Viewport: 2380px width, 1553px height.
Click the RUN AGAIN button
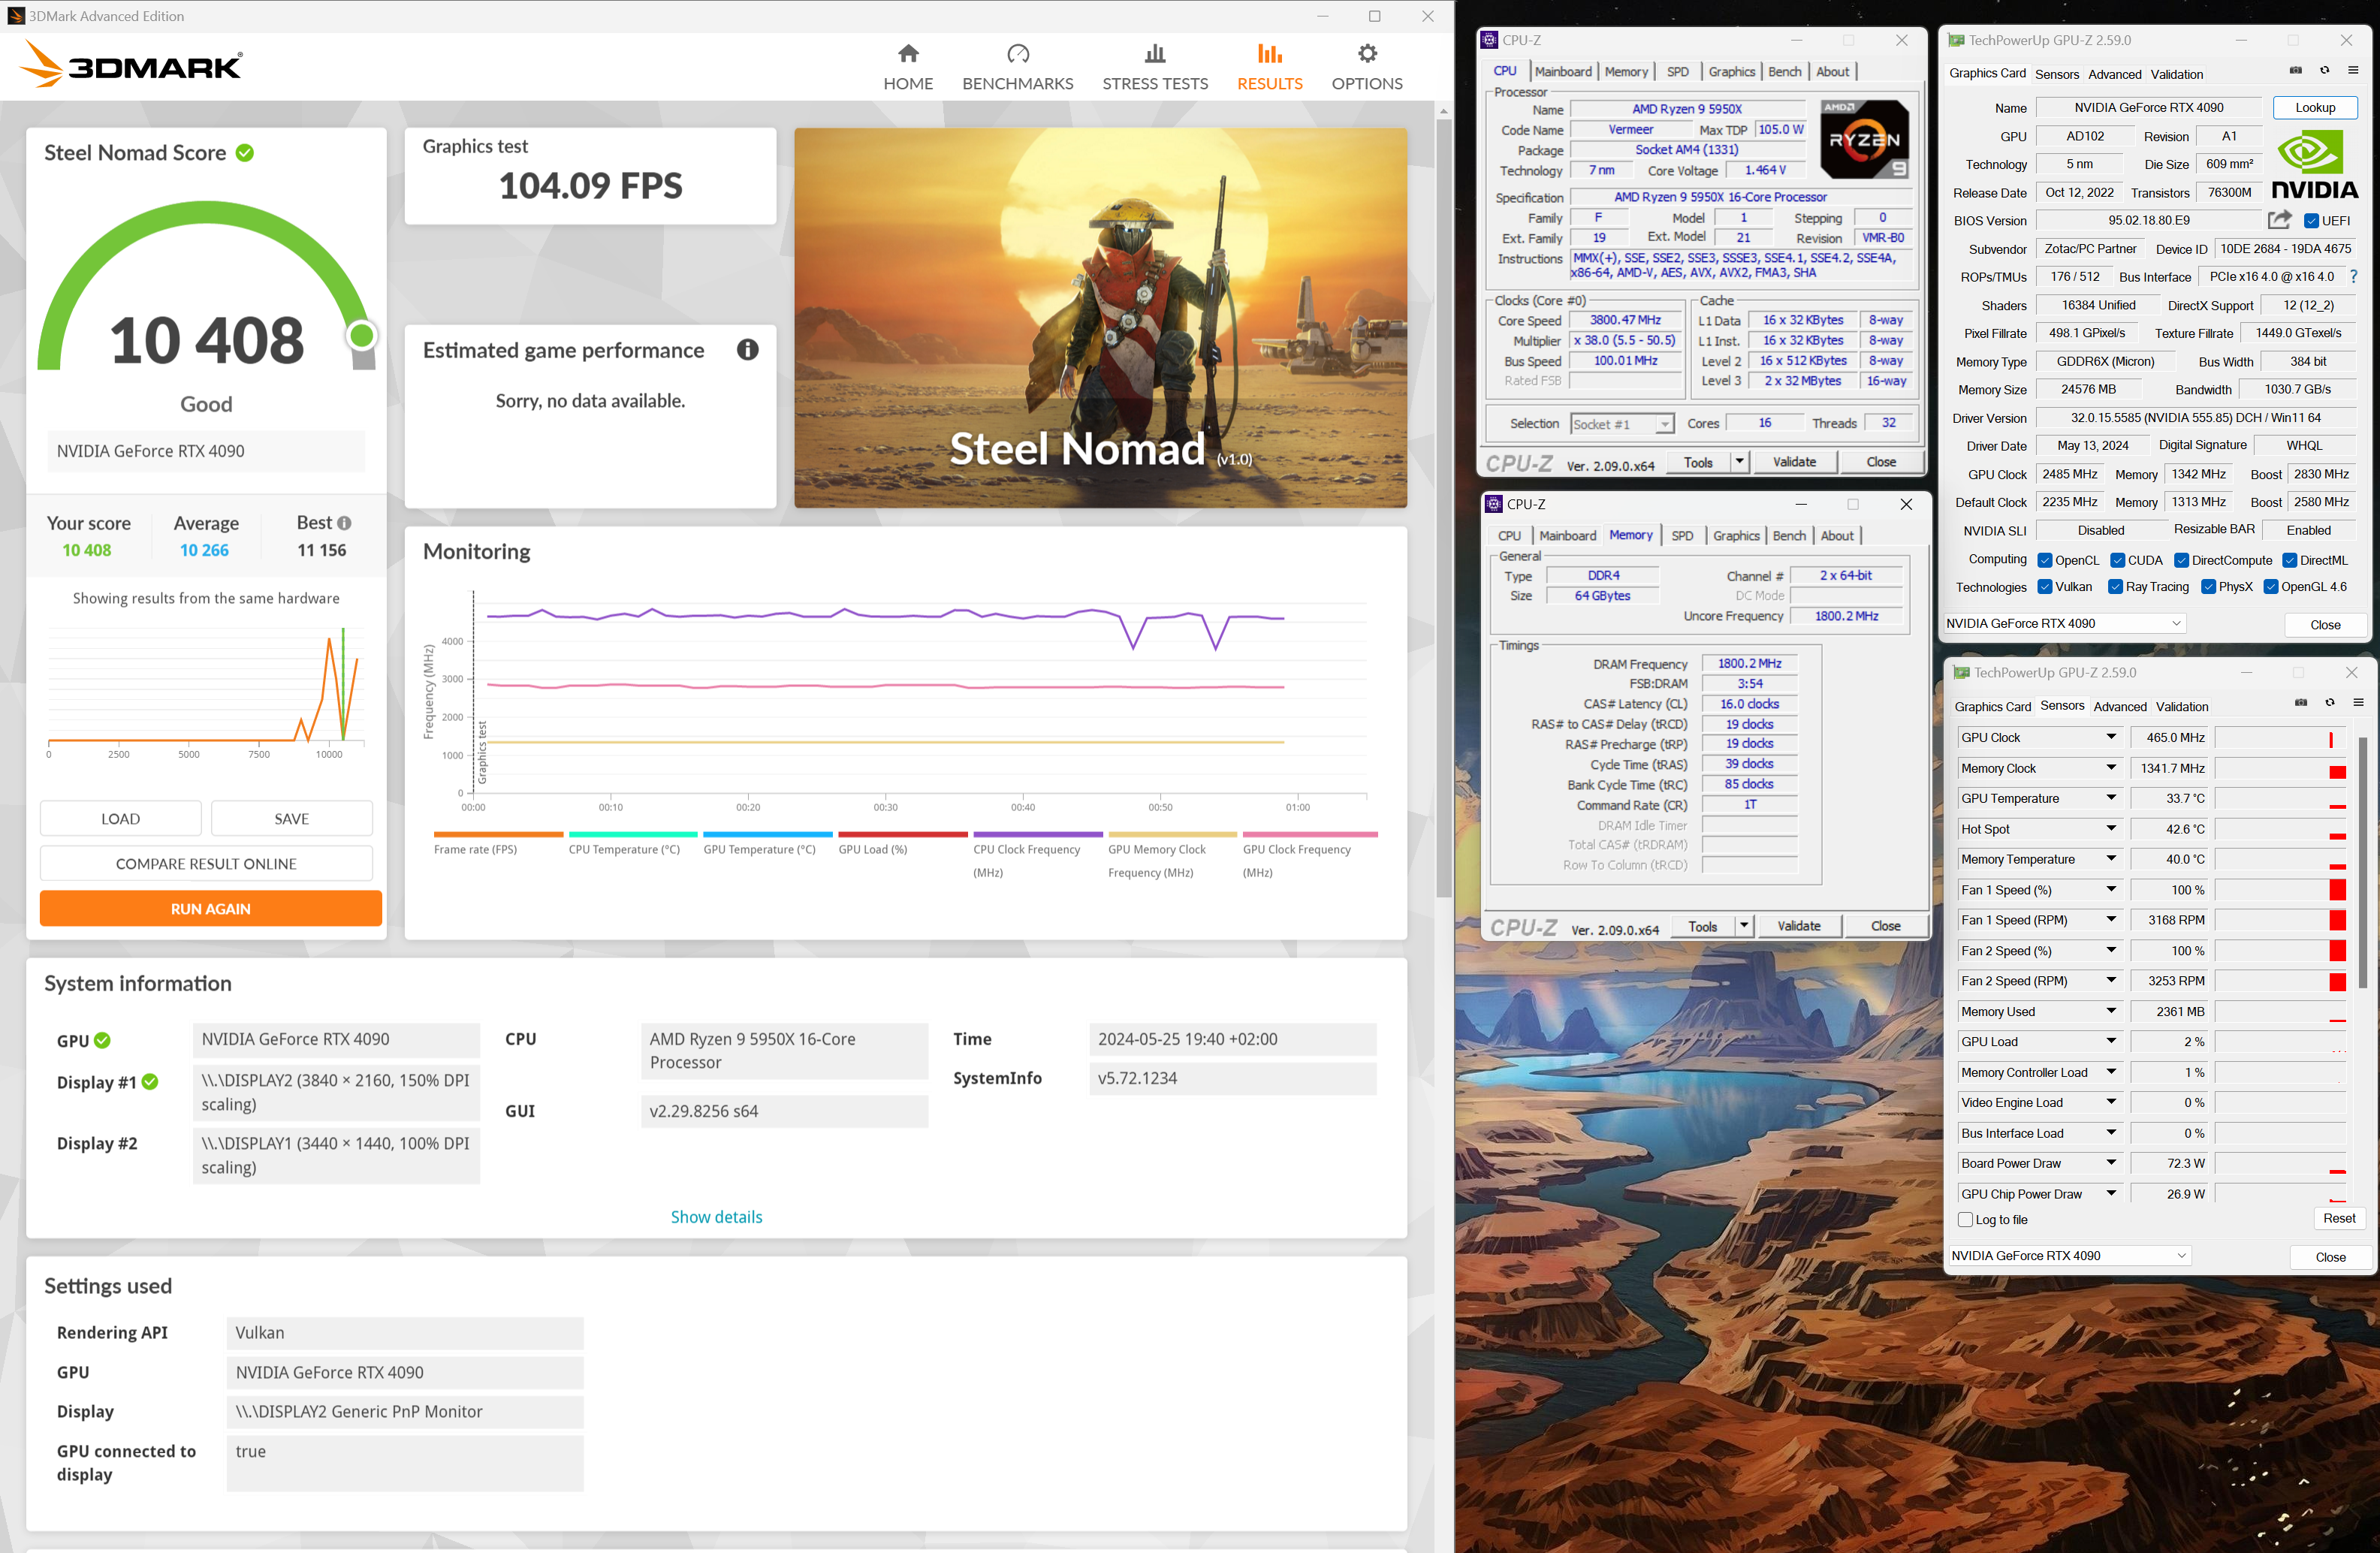click(x=211, y=909)
